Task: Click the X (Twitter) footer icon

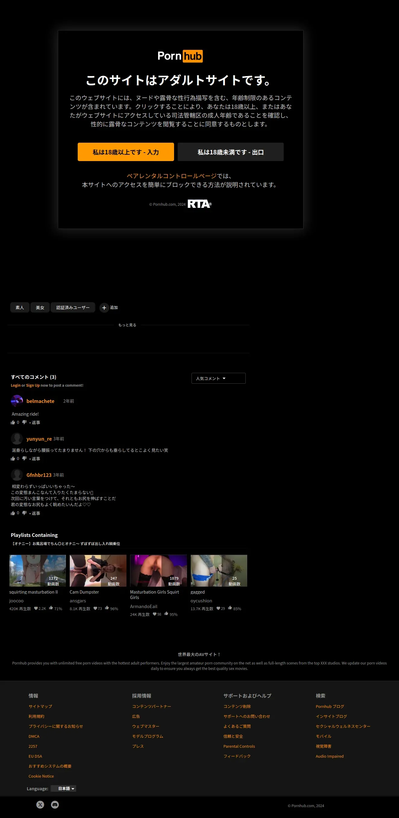Action: (x=40, y=805)
